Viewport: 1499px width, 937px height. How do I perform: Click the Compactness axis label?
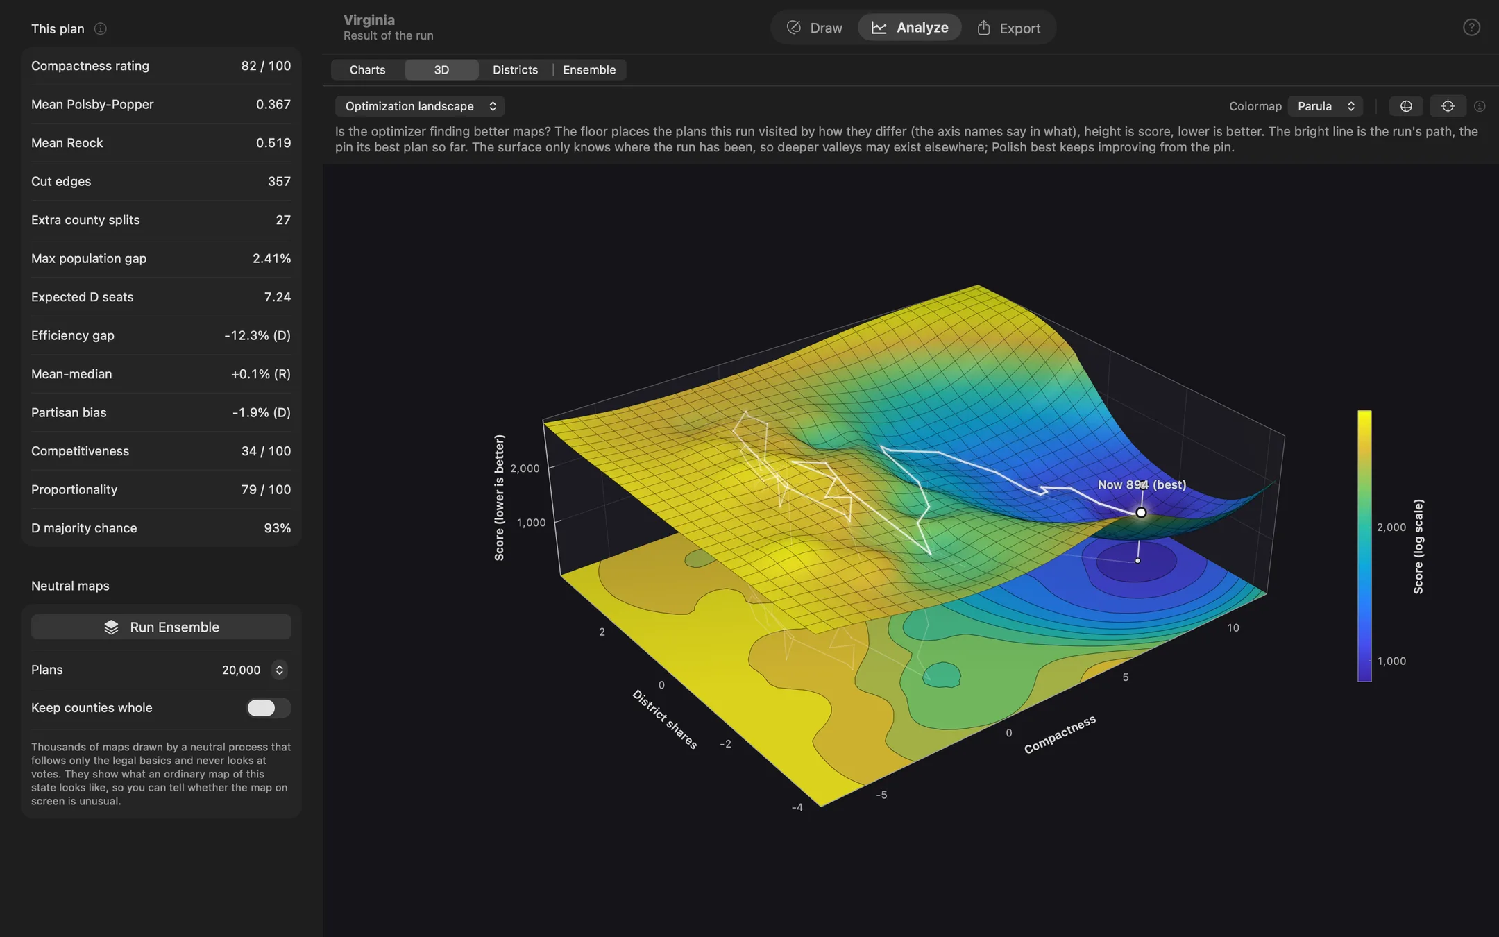coord(1060,734)
